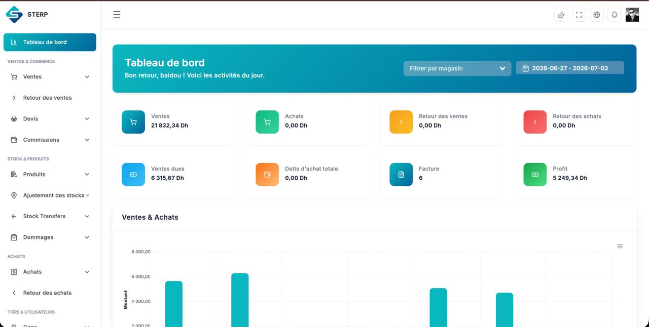Expand Ajustement des stocks chevron

pyautogui.click(x=88, y=195)
